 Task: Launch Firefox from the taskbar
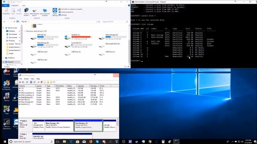click(x=91, y=142)
